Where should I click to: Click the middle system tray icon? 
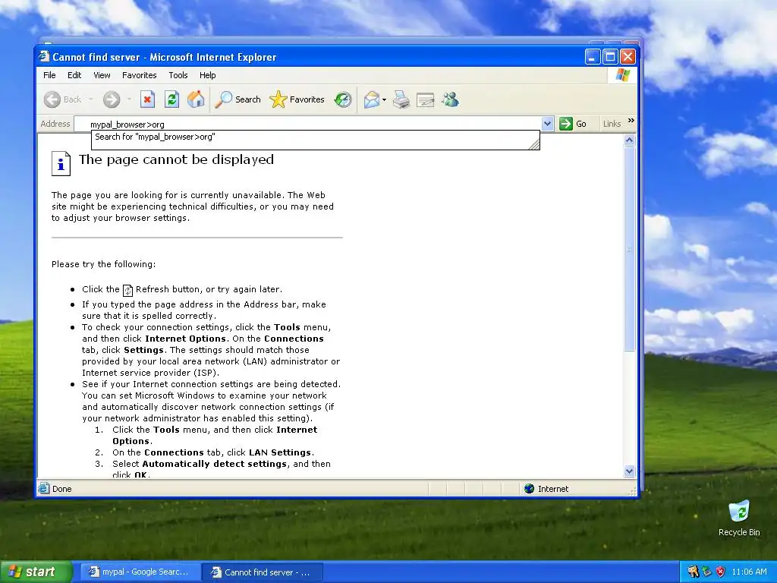(x=706, y=572)
